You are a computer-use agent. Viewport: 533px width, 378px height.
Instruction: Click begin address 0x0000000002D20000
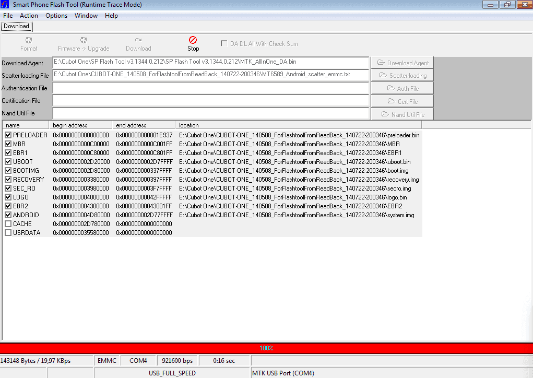[81, 162]
